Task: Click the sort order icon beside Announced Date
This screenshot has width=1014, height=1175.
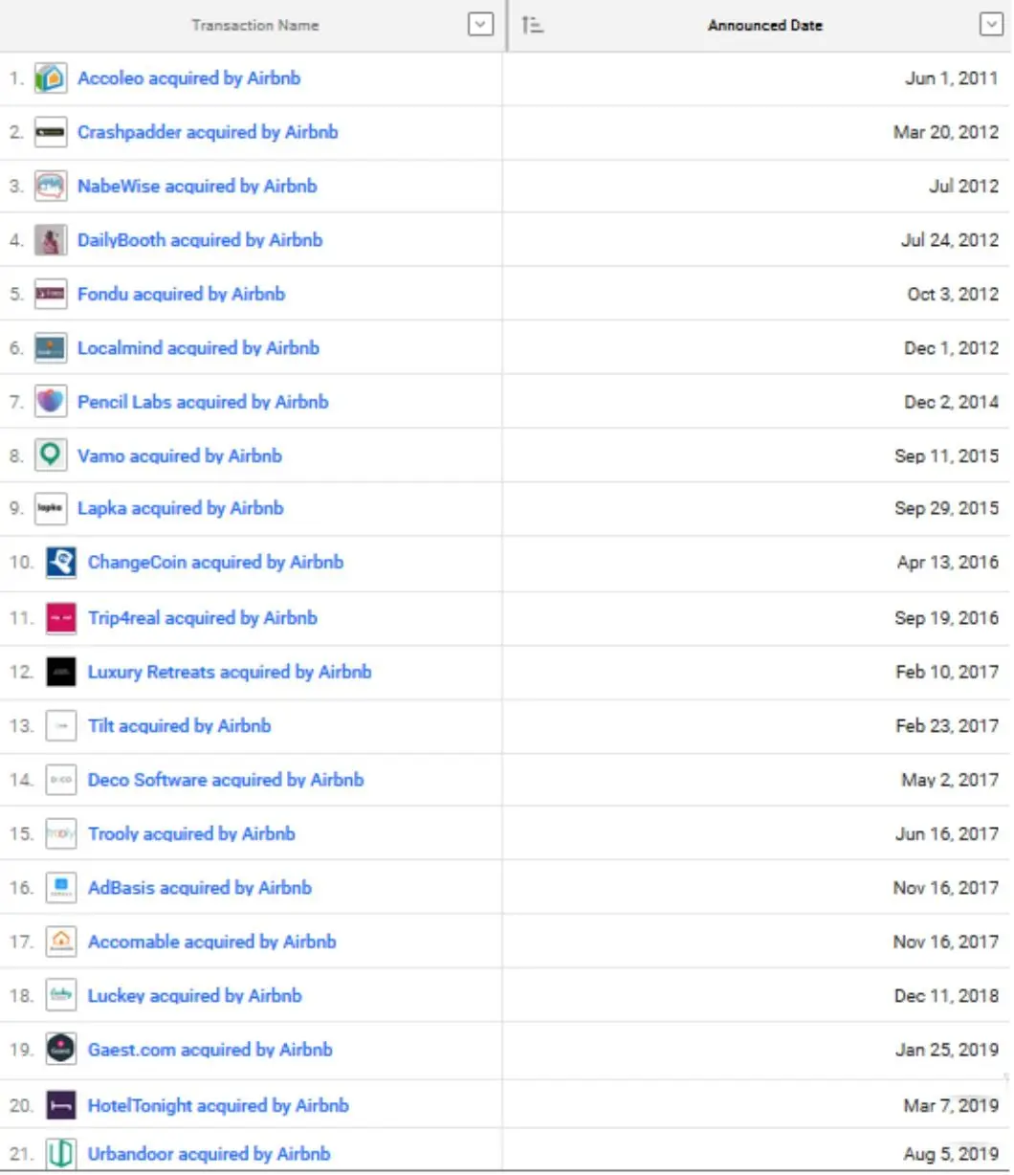Action: pyautogui.click(x=533, y=26)
